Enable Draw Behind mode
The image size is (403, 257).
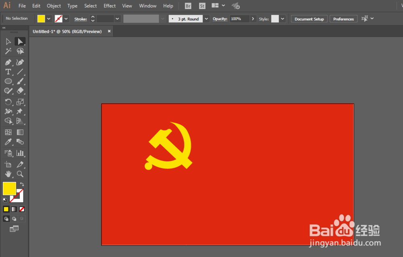pyautogui.click(x=14, y=219)
